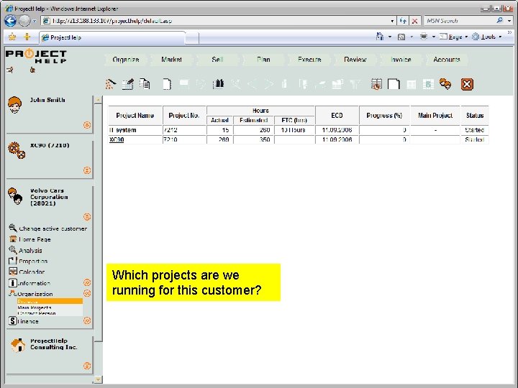Click the browser Home icon

click(380, 37)
